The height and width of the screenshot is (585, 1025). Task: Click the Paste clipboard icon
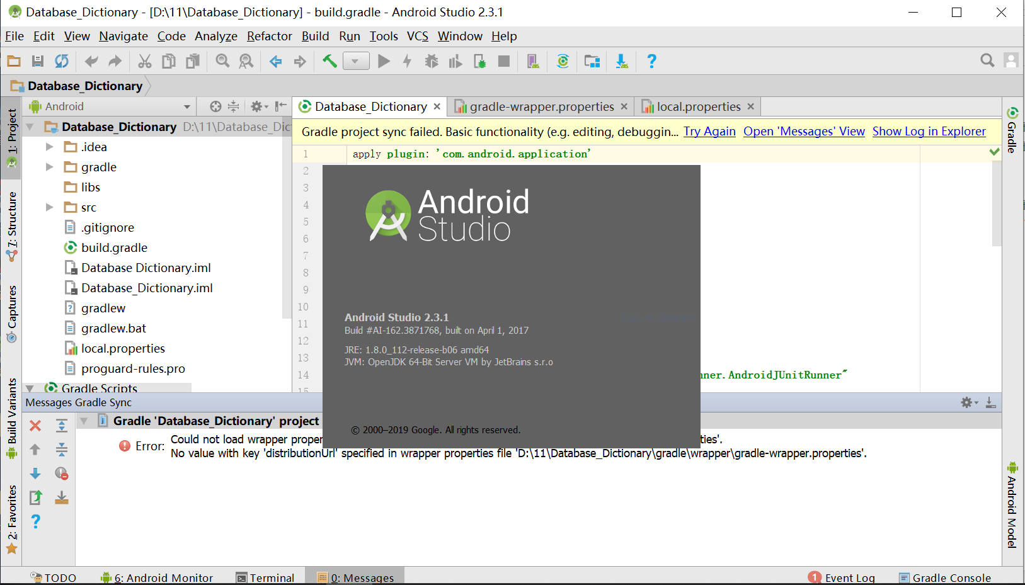coord(193,61)
